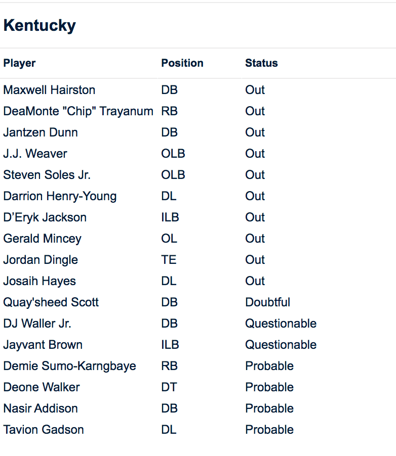Click the Player column header
The width and height of the screenshot is (396, 456).
19,63
